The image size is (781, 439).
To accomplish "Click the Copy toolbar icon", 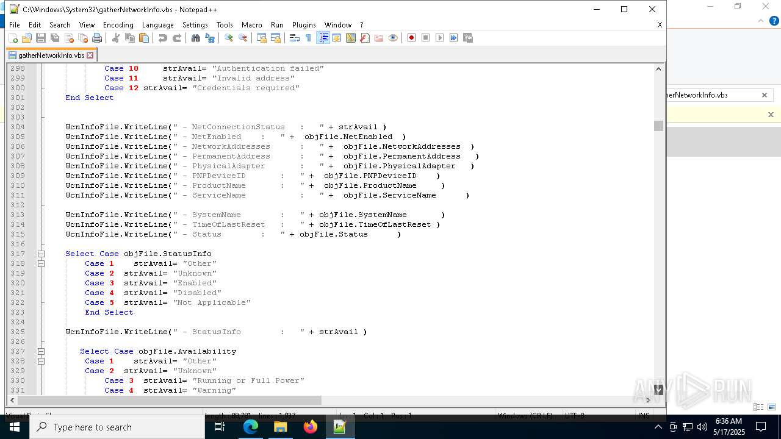I will [130, 38].
